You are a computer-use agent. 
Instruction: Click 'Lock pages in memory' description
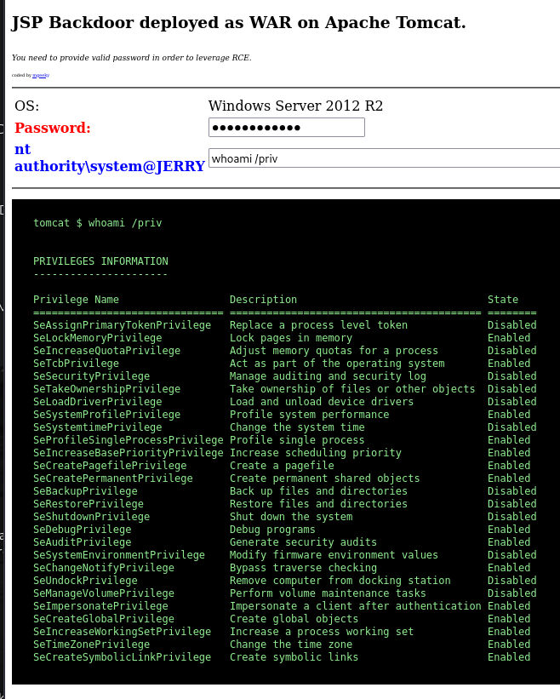point(291,338)
